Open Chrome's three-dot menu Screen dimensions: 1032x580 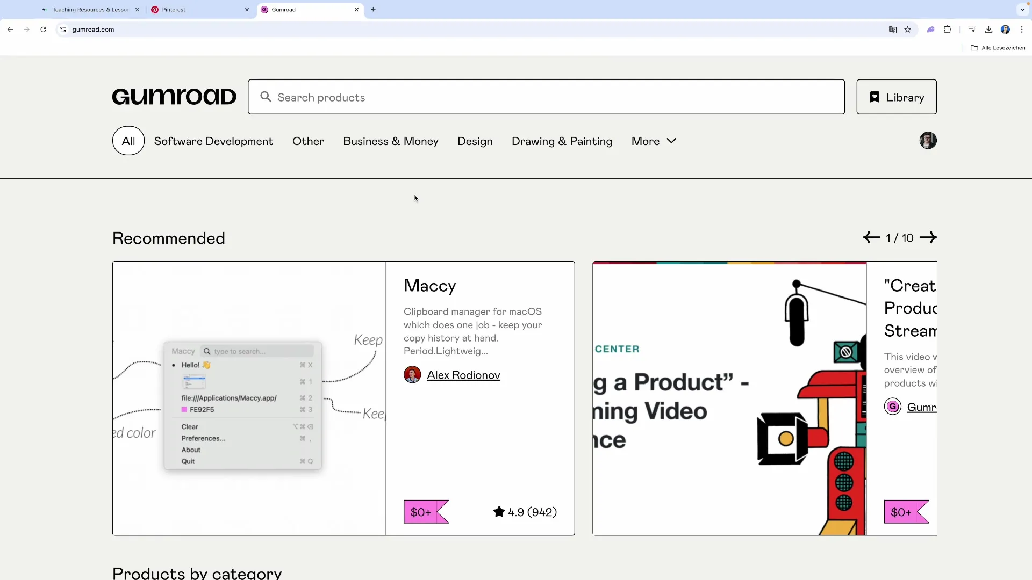[x=1022, y=30]
